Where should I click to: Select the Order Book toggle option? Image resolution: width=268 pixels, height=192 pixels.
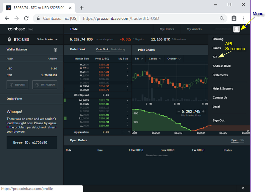point(102,49)
